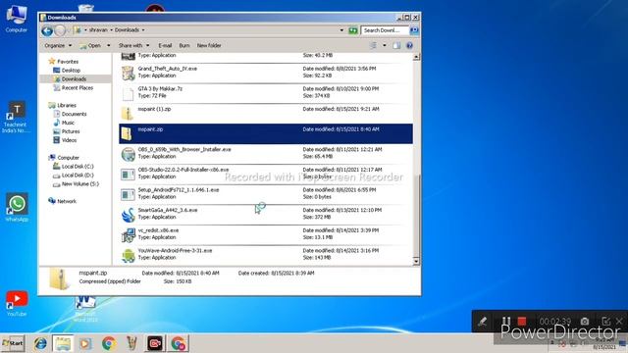Change view using the views icon

373,46
